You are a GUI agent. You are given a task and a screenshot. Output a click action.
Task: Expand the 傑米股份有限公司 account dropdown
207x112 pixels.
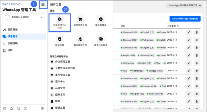24,17
